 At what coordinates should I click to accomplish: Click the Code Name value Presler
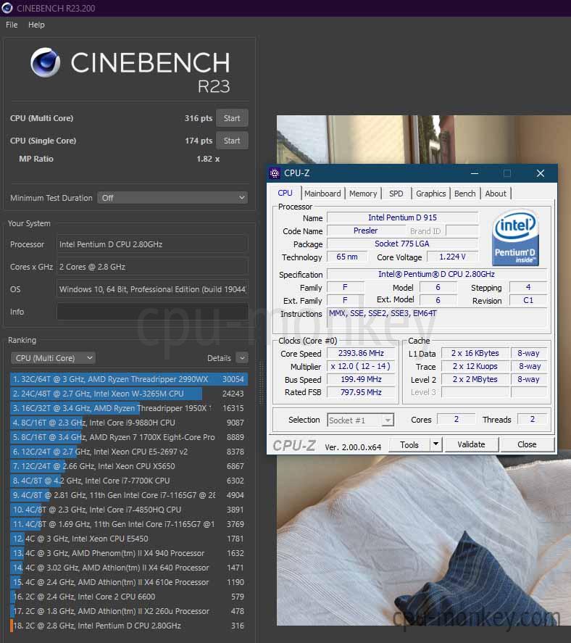366,231
